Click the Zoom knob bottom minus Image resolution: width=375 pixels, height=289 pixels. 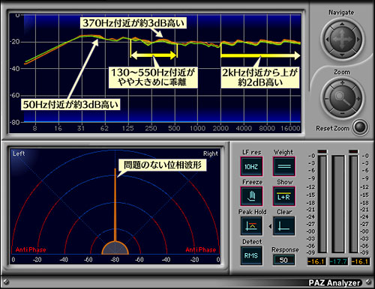342,114
